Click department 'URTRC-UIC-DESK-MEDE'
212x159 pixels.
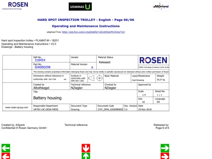click(x=46, y=110)
